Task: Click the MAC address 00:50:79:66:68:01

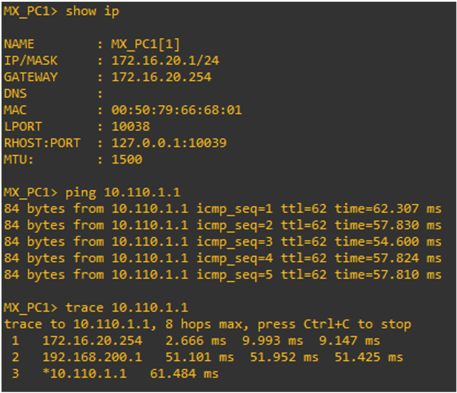Action: click(x=176, y=110)
